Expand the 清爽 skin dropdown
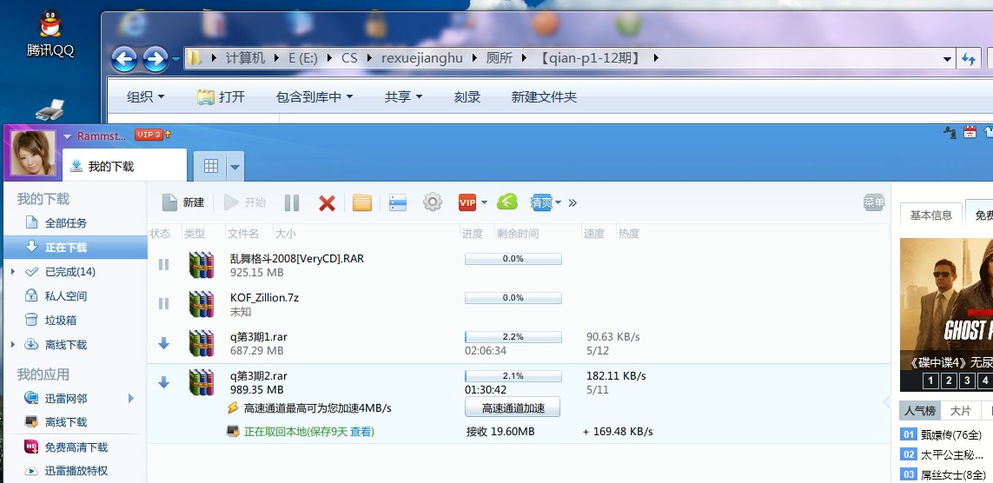The width and height of the screenshot is (993, 483). point(558,203)
